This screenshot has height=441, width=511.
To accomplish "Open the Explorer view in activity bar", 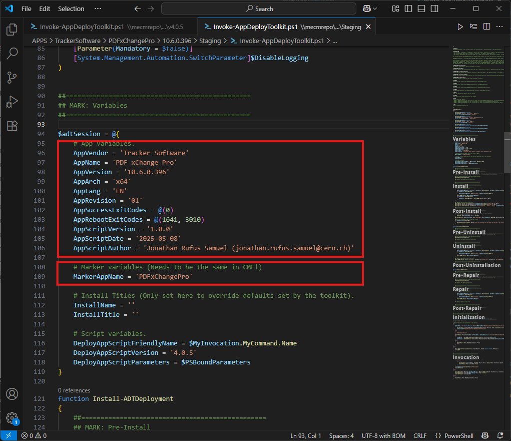I will tap(12, 30).
